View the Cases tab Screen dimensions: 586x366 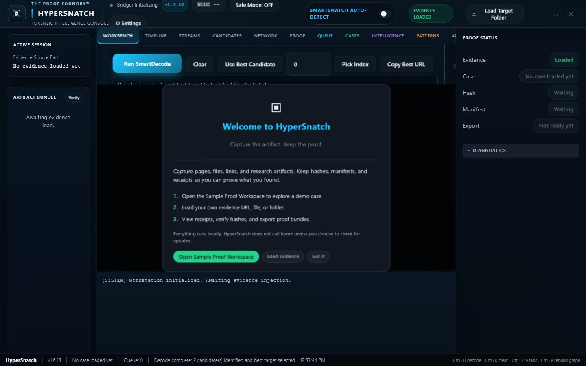(x=352, y=36)
